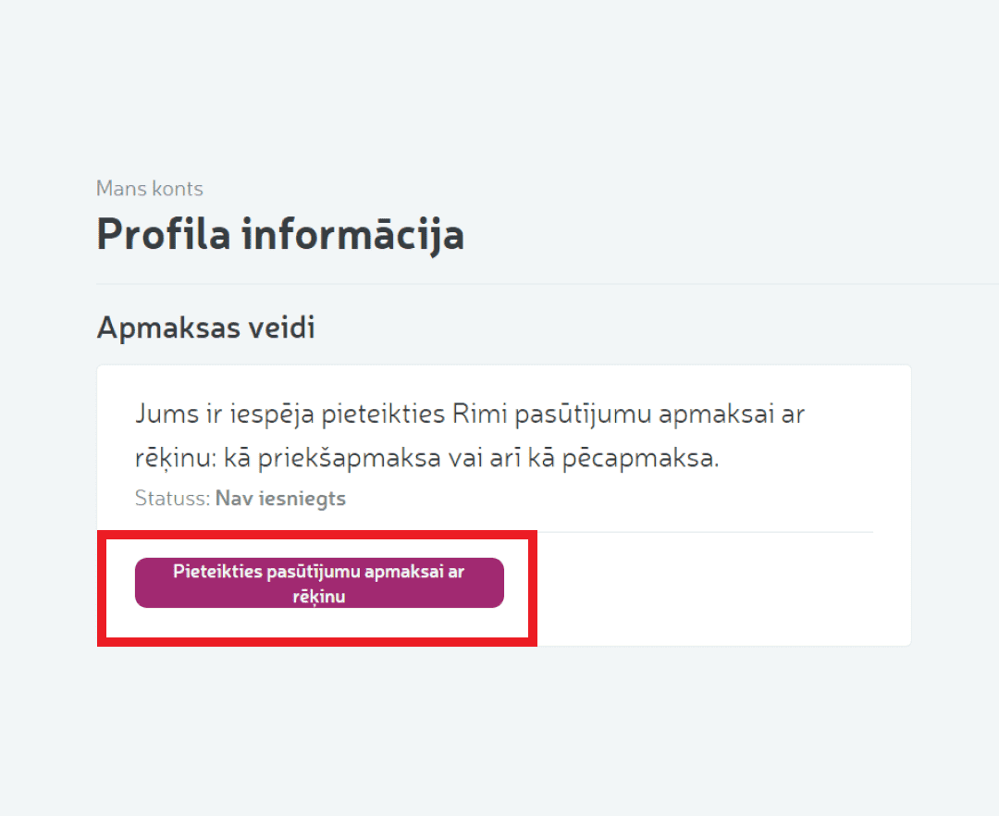Select the Apmaksas veidi section heading
This screenshot has width=999, height=816.
pos(205,328)
